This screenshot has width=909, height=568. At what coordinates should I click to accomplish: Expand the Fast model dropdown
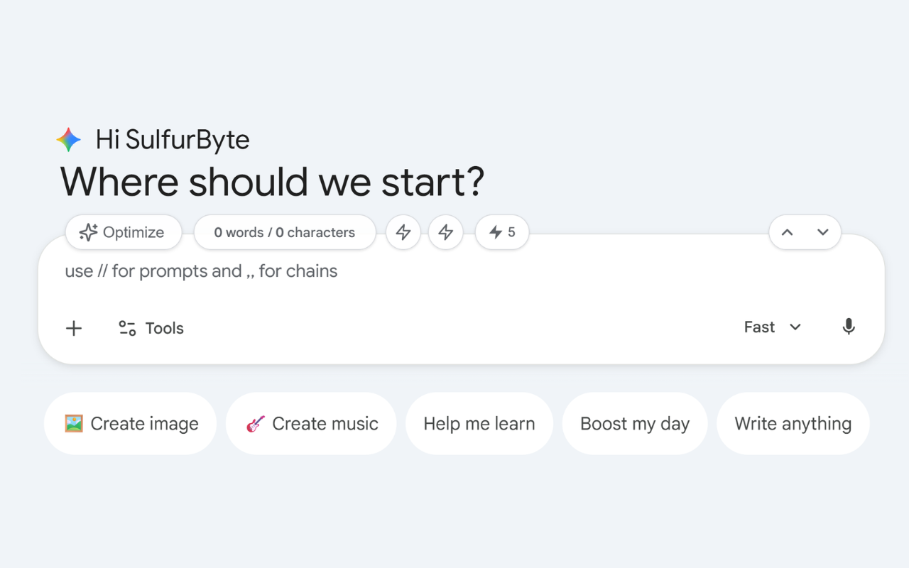(x=773, y=327)
